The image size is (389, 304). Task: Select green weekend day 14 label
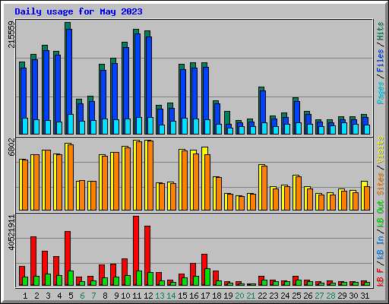click(171, 296)
